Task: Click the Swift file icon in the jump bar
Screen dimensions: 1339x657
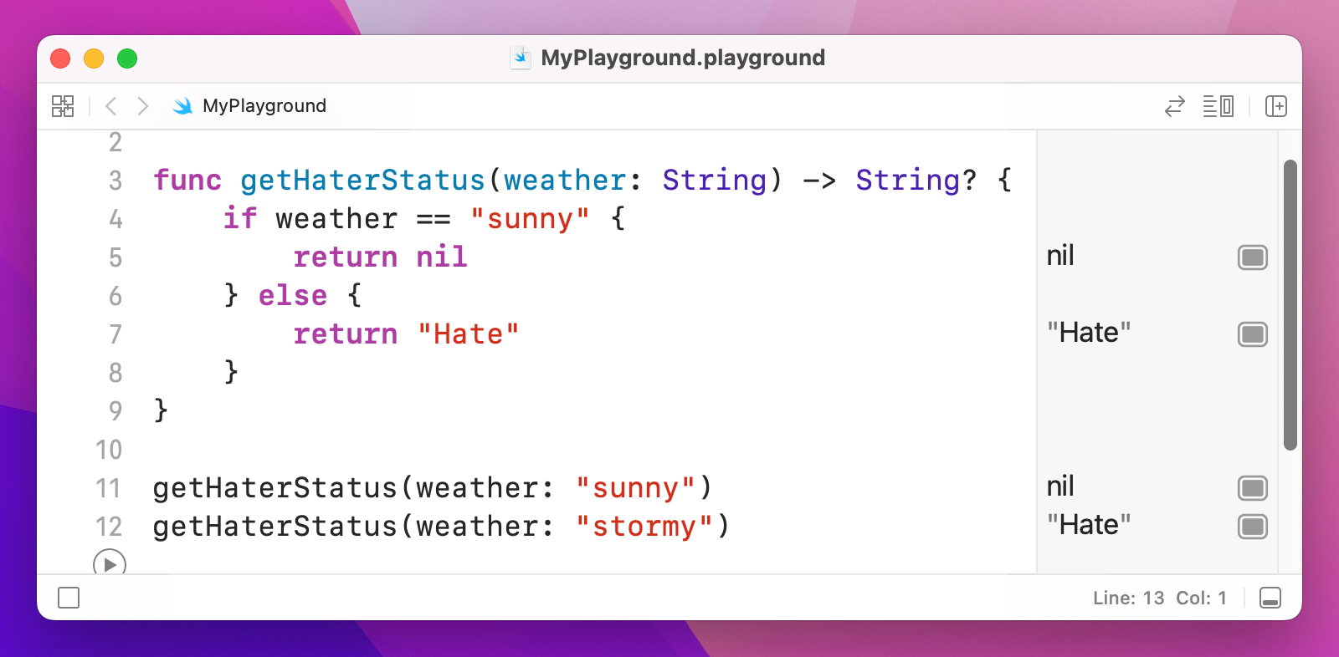Action: pos(182,106)
